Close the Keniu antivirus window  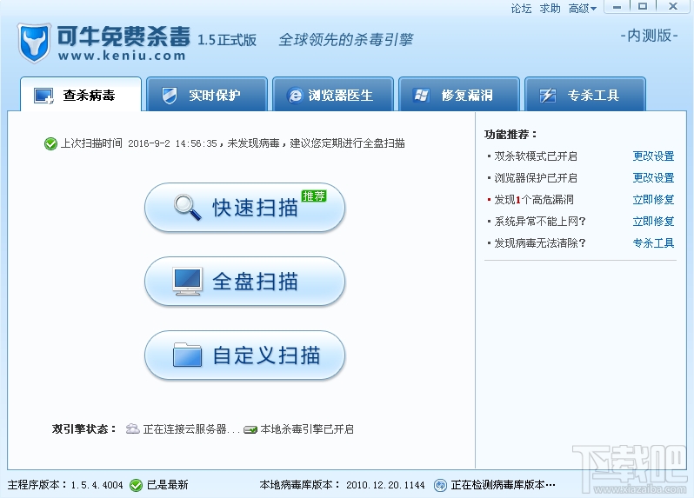click(x=673, y=7)
